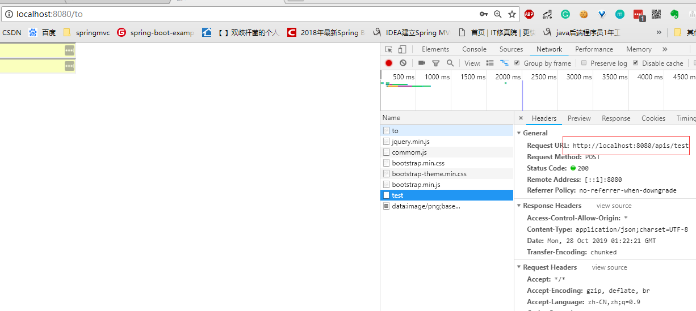Uncheck Group by frame
696x311 pixels.
[x=517, y=63]
